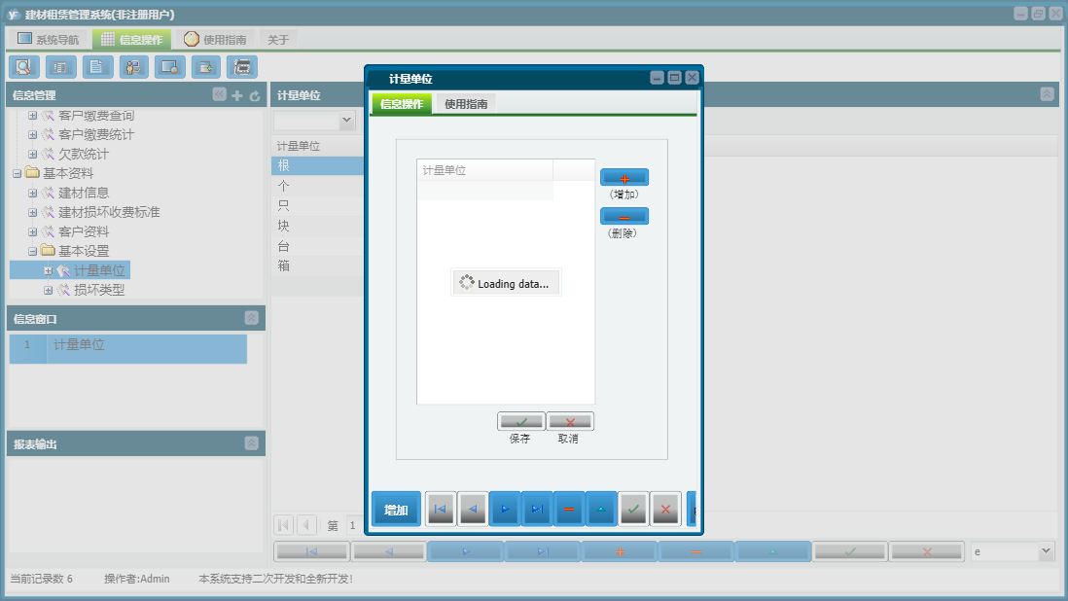
Task: Expand the 建材损坏收费标准 node
Action: [32, 212]
